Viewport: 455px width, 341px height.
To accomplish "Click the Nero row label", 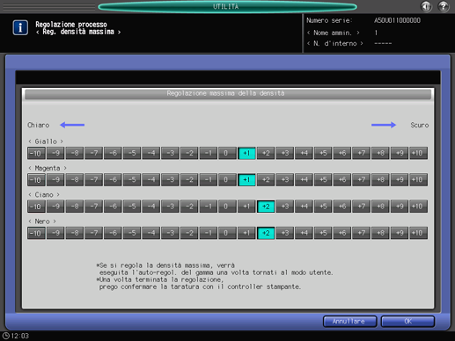I will [42, 221].
